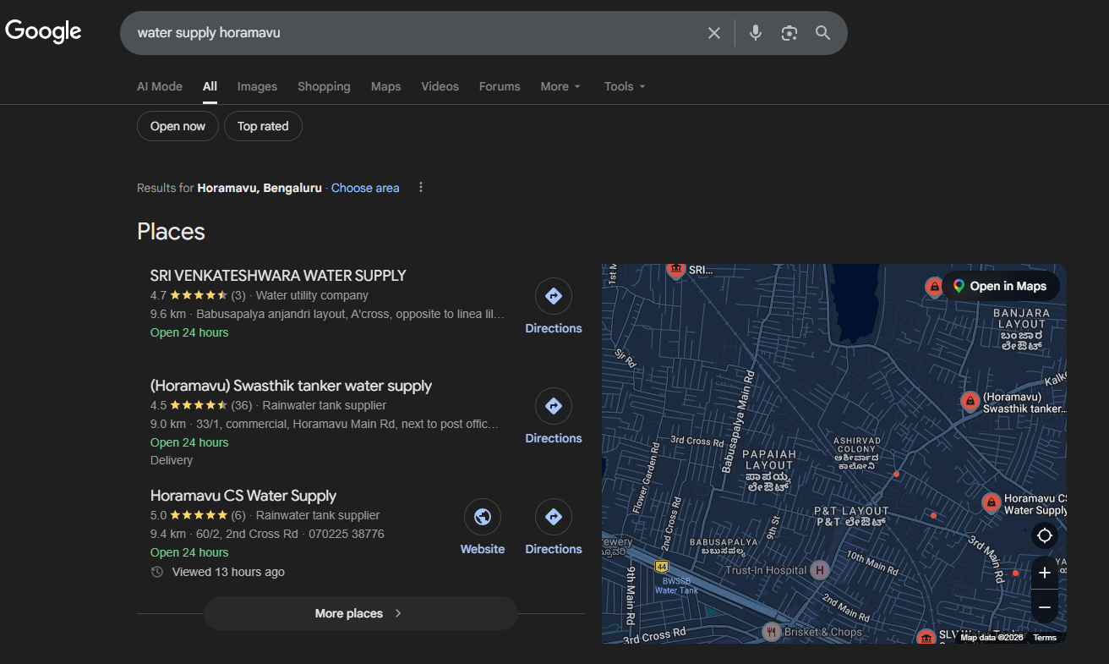The image size is (1109, 664).
Task: Click the More places button
Action: (360, 613)
